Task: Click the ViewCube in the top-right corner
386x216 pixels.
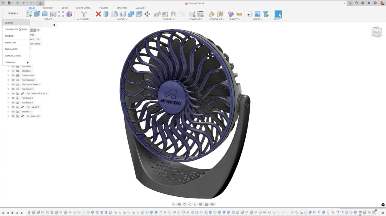Action: pos(376,32)
